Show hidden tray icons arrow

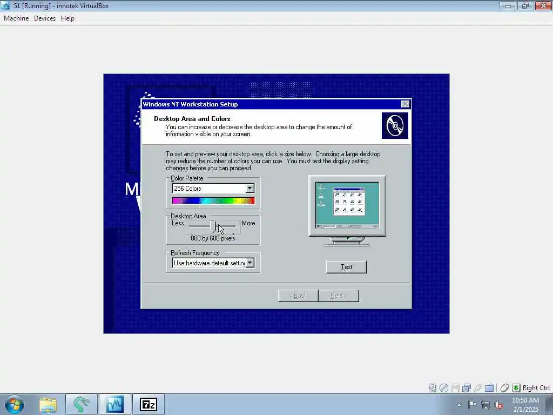tap(459, 405)
